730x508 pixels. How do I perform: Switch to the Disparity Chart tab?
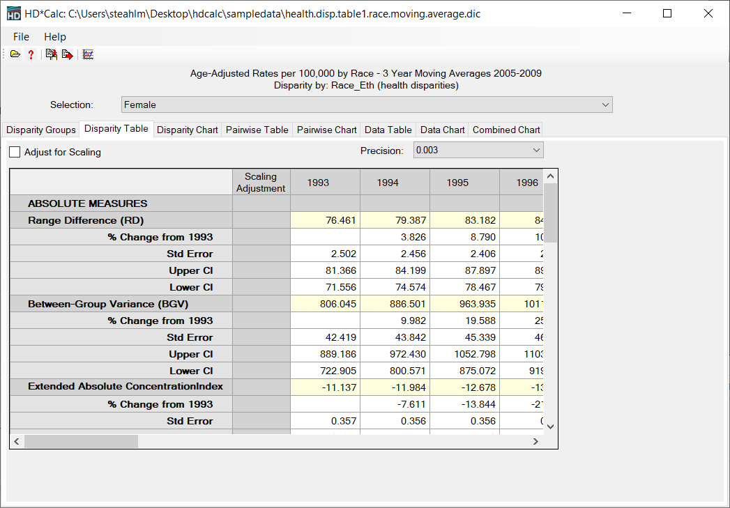(x=187, y=130)
